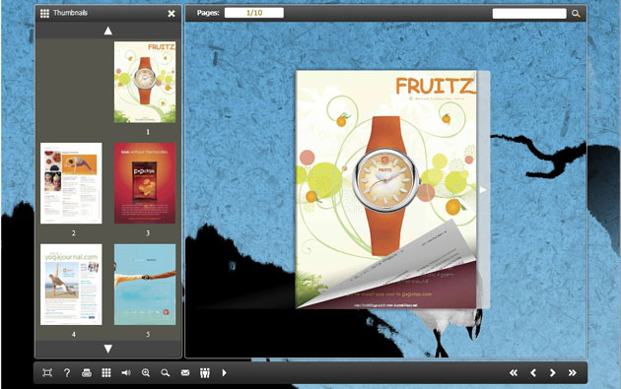Click the "Pages:" label
621x389 pixels.
click(208, 13)
